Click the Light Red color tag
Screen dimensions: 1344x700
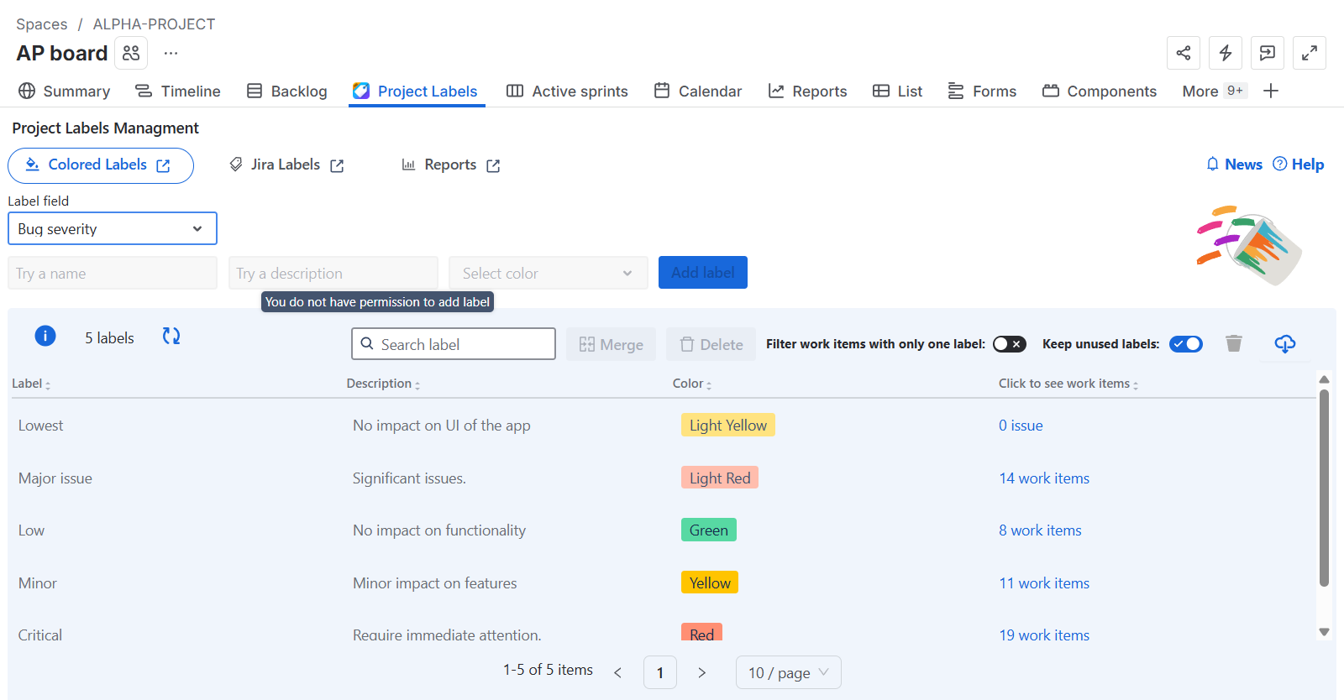(x=720, y=478)
